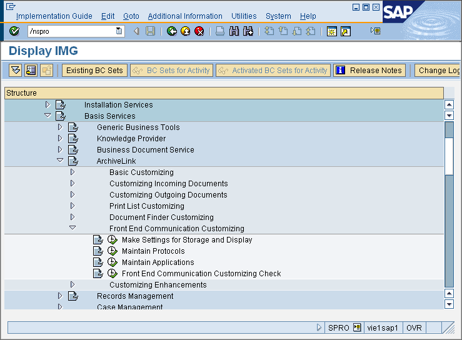Expand the Generic Business Tools node
462x340 pixels.
pyautogui.click(x=60, y=127)
